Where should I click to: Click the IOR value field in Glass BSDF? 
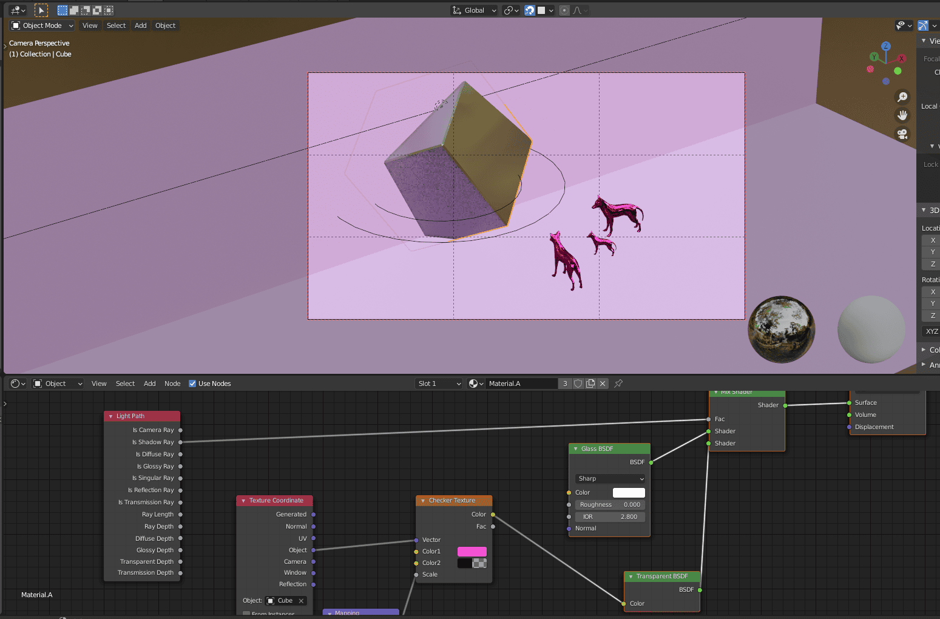[x=610, y=517]
